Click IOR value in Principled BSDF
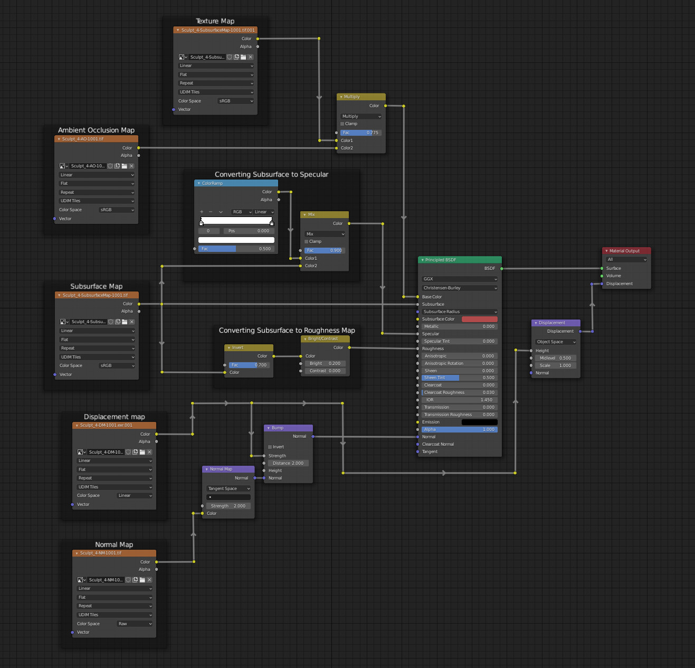 click(x=460, y=400)
